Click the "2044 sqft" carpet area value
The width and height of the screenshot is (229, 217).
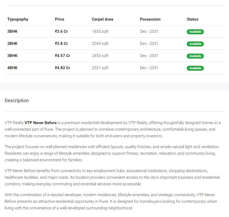[x=100, y=44]
